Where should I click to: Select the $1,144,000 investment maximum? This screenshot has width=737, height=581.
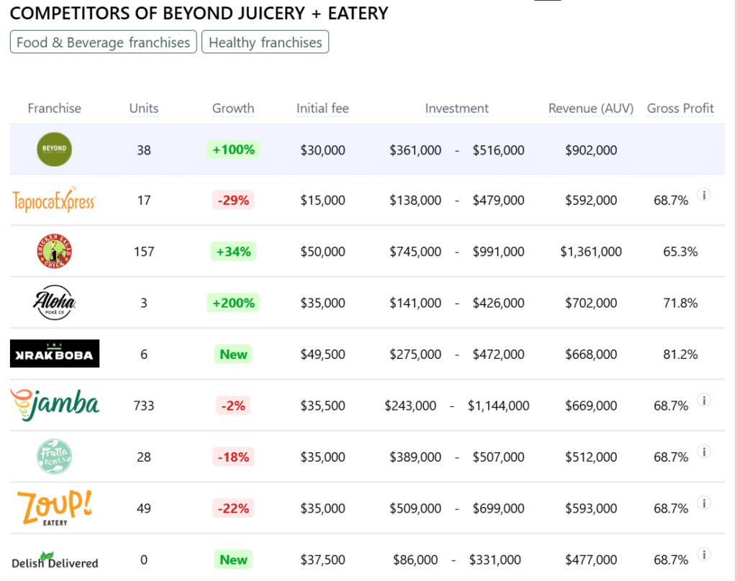pos(498,406)
